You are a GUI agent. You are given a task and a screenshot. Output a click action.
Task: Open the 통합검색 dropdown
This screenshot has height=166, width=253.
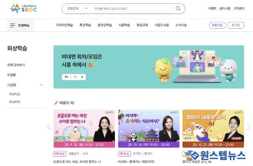click(x=77, y=9)
